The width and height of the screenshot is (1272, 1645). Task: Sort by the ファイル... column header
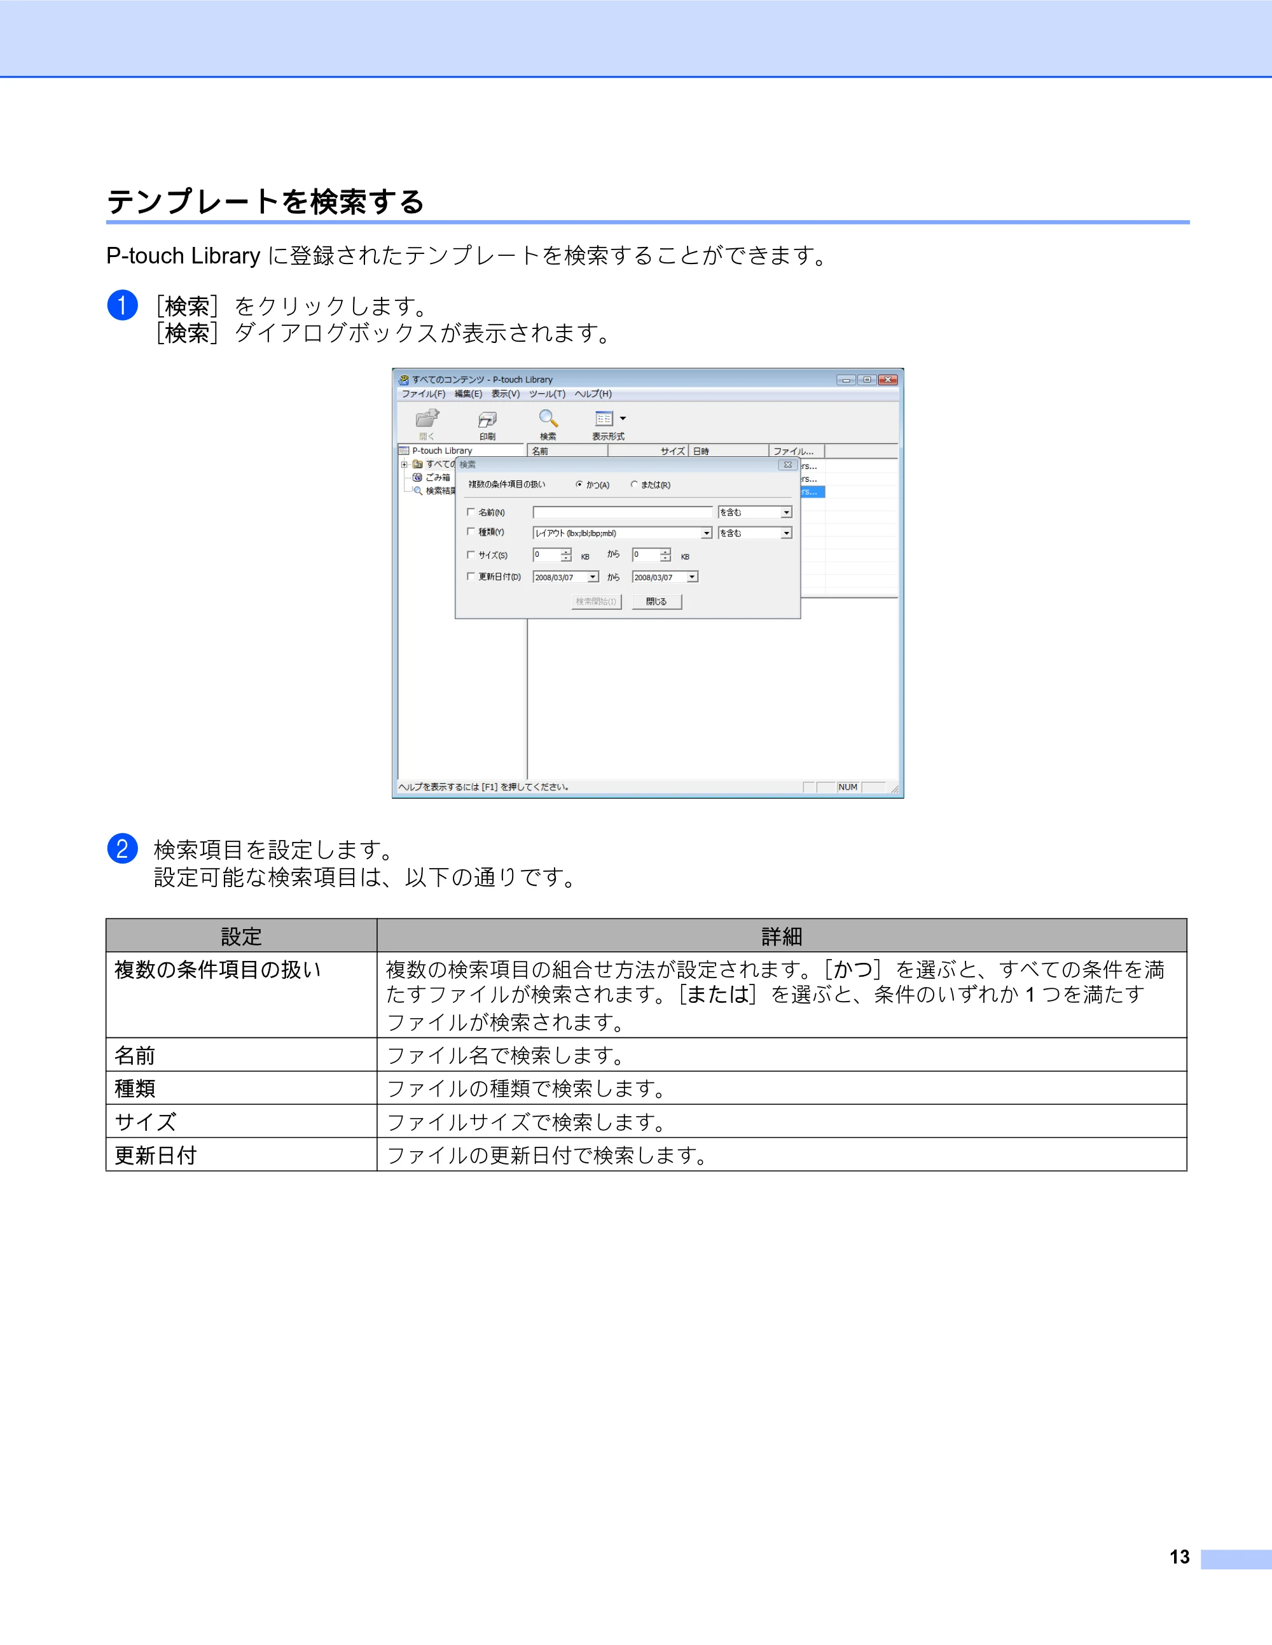click(x=797, y=451)
